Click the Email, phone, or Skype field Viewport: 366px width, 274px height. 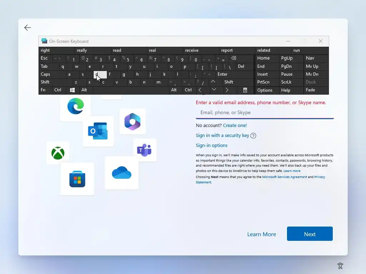265,112
